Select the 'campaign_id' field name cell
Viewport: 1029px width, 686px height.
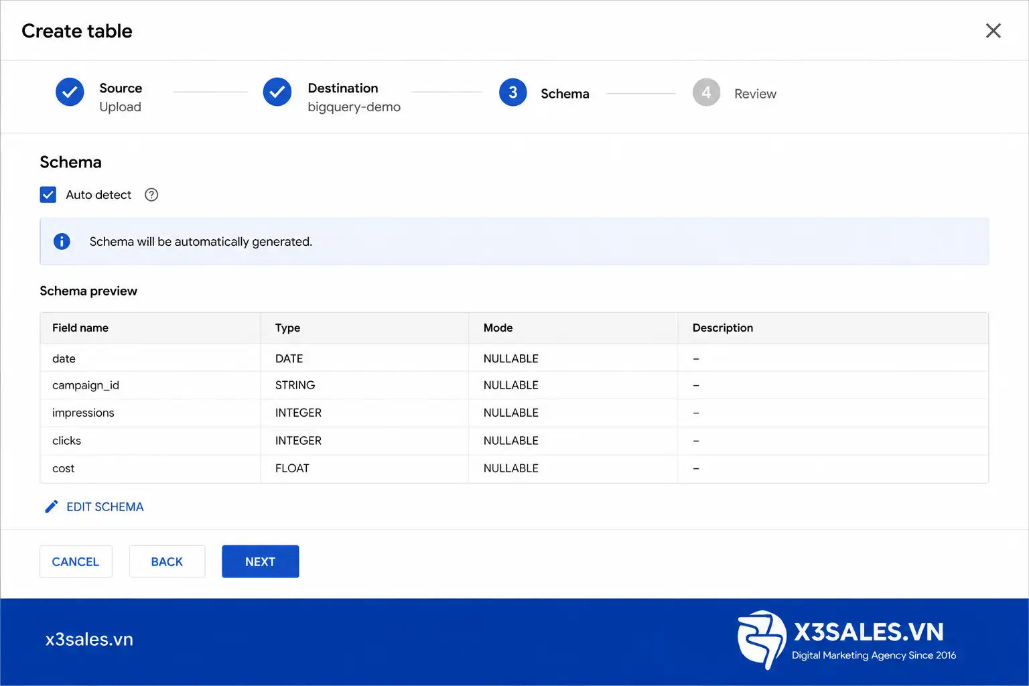(150, 385)
